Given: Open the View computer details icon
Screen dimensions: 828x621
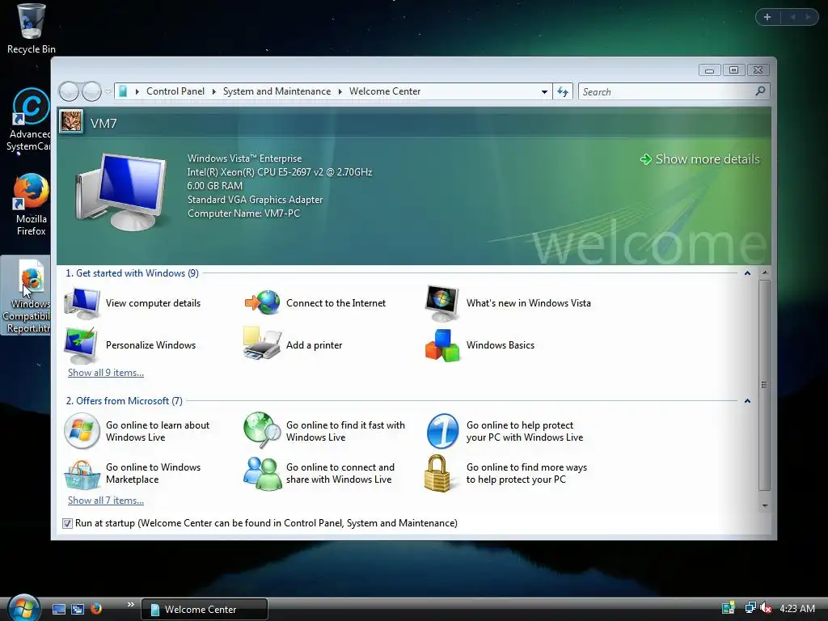Looking at the screenshot, I should (82, 303).
